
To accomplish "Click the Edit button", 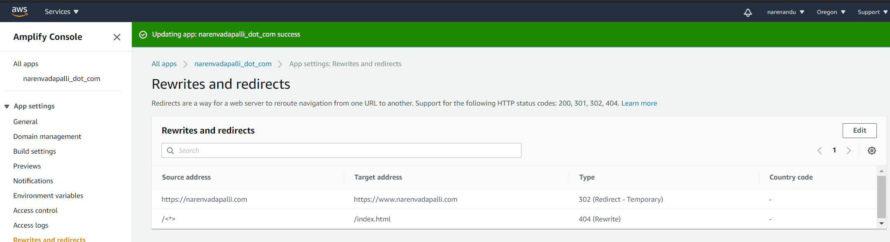I will [x=860, y=130].
